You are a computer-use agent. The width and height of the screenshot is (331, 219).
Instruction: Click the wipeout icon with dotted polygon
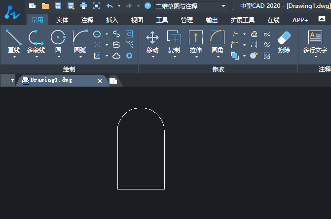point(129,45)
